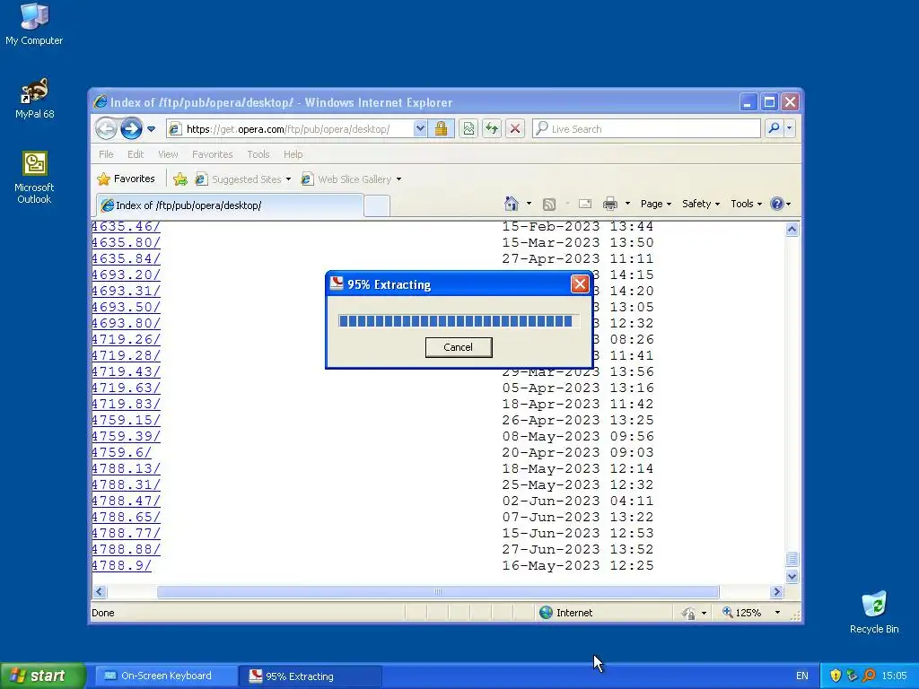Switch to On-Screen Keyboard taskbar item
919x689 pixels.
click(x=166, y=676)
